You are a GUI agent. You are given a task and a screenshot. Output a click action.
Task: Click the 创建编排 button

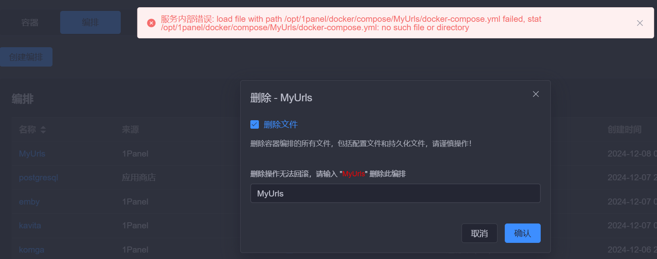coord(26,57)
